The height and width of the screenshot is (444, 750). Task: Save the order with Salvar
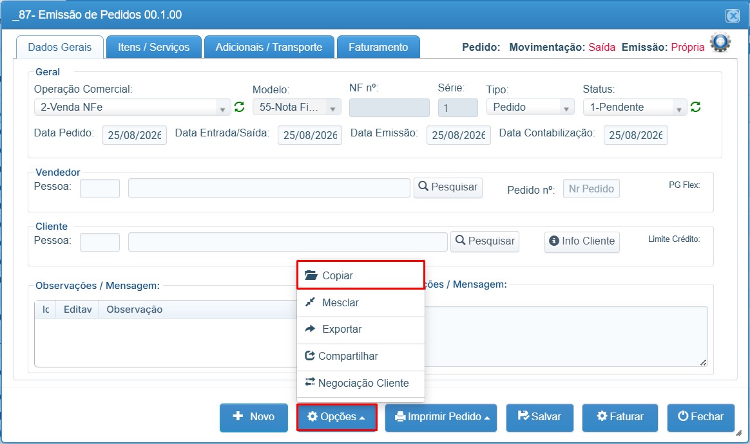[x=540, y=417]
